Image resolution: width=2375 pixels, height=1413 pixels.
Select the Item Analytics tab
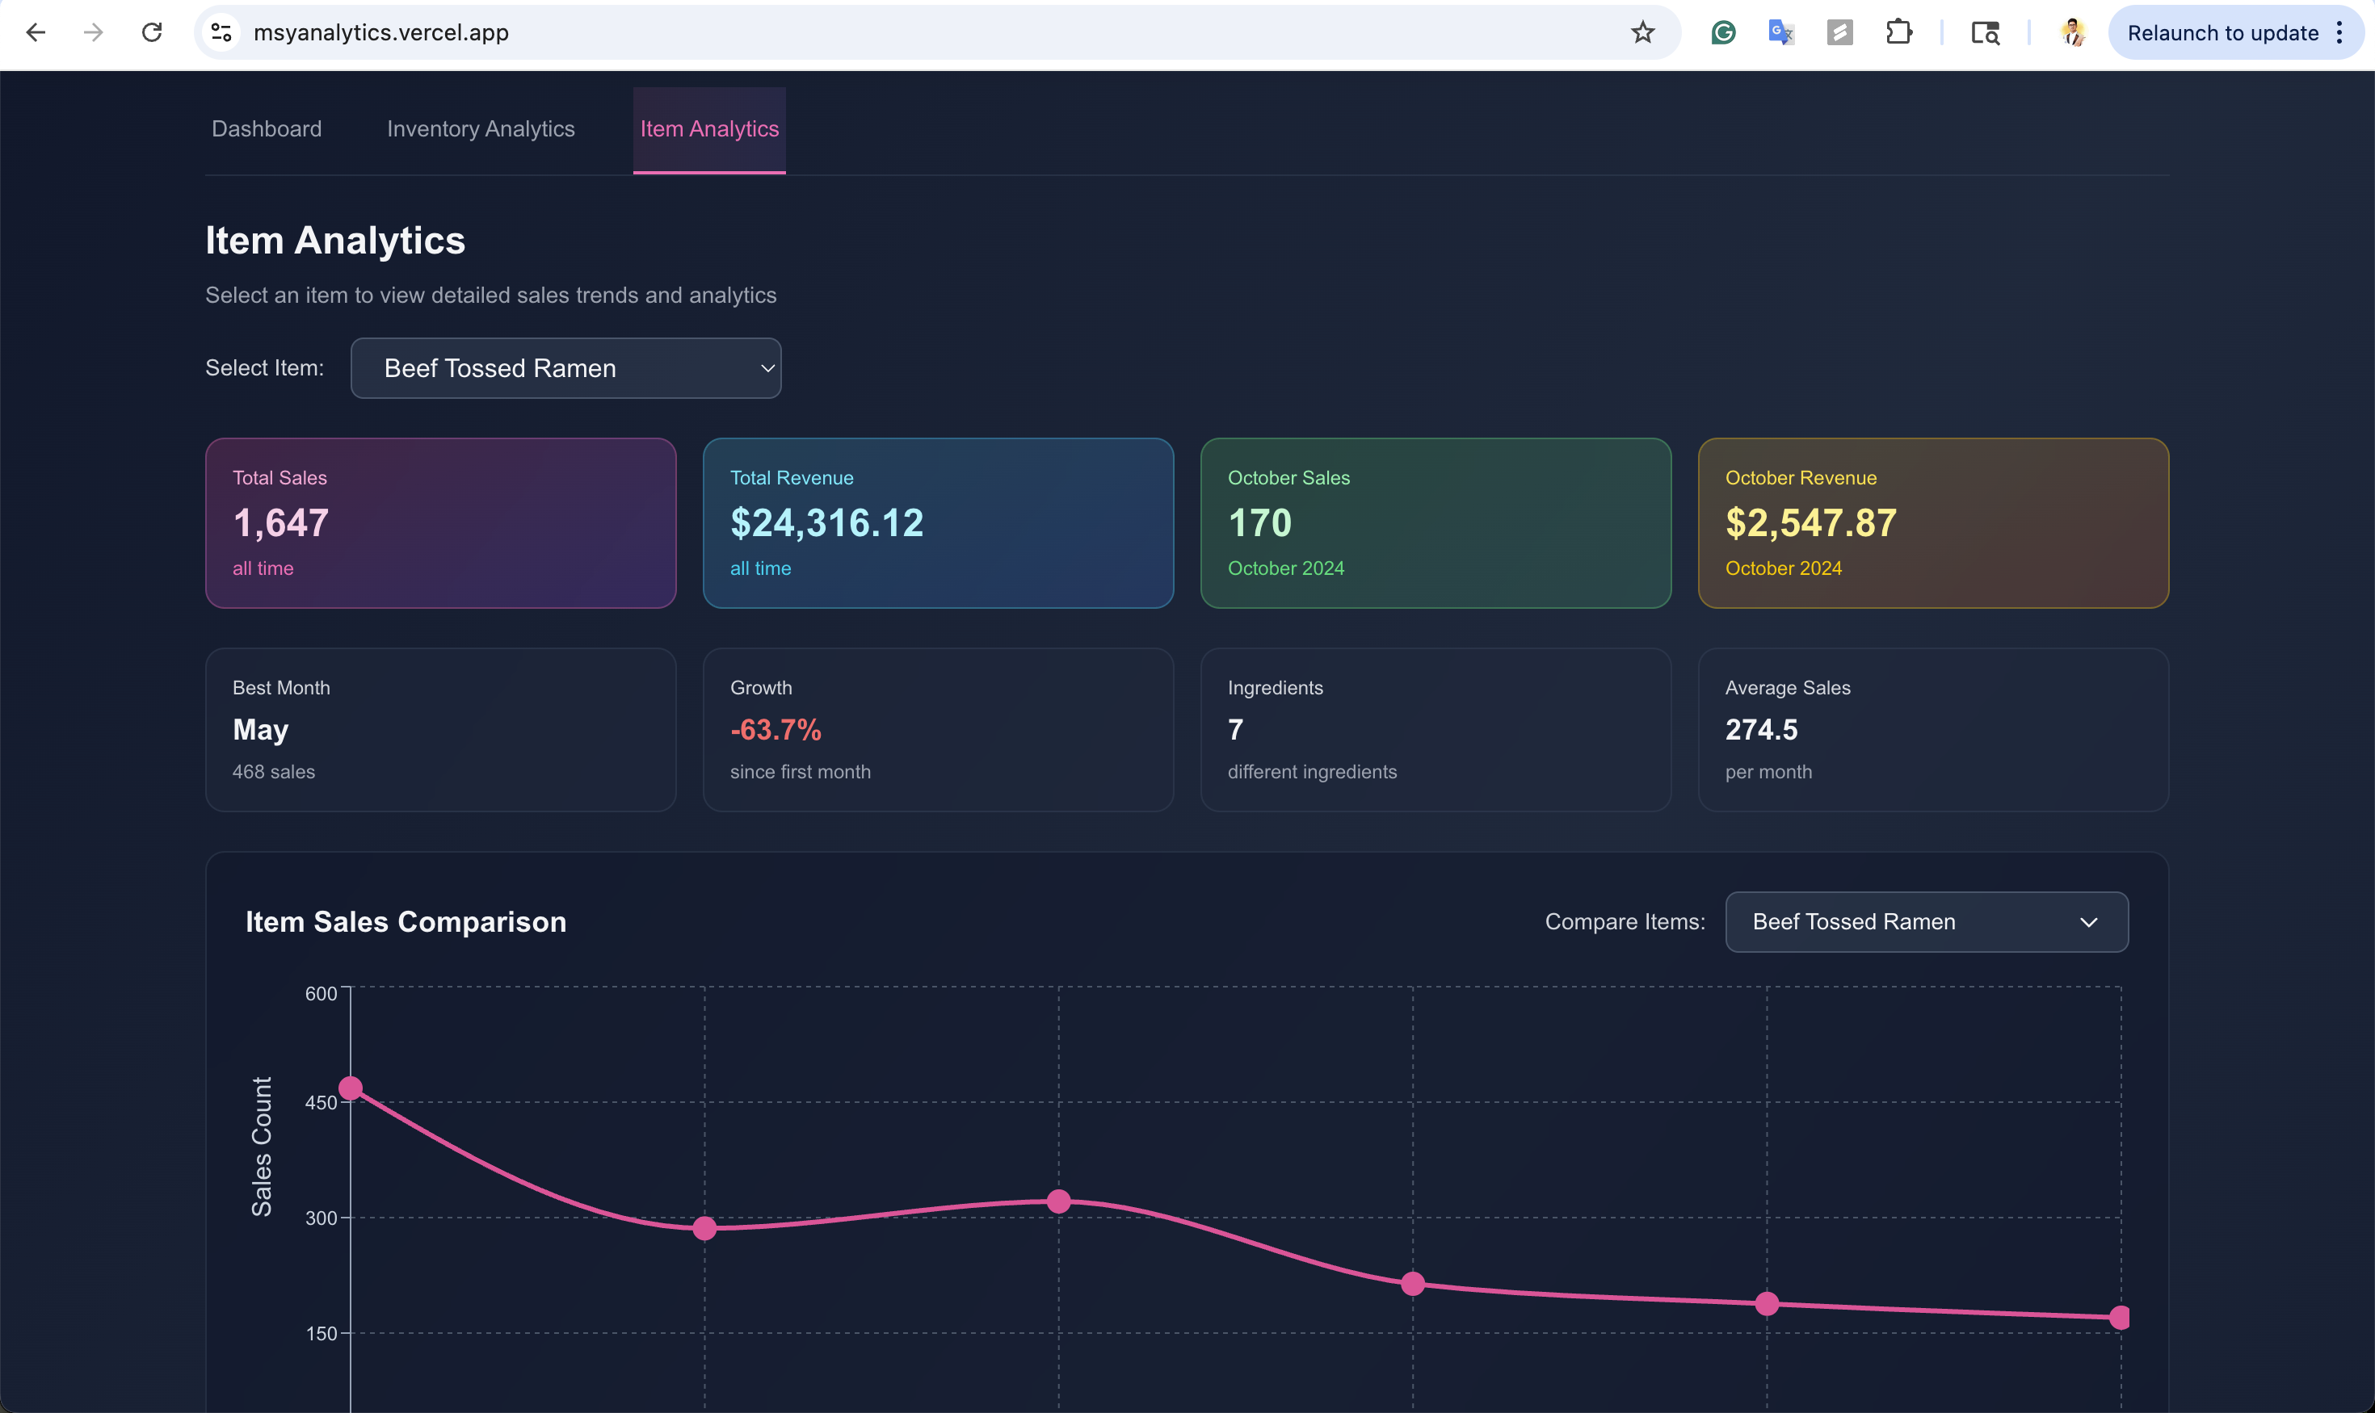(x=708, y=129)
